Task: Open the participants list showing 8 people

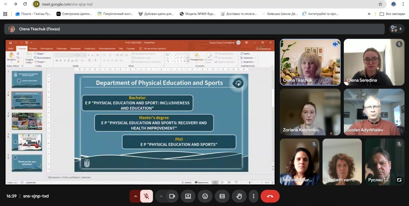Action: [396, 29]
